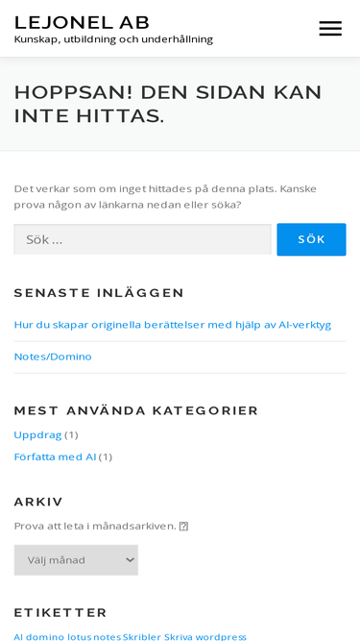The width and height of the screenshot is (360, 641).
Task: Click the Kunskap, utbildning och underhållning tagline
Action: (113, 39)
